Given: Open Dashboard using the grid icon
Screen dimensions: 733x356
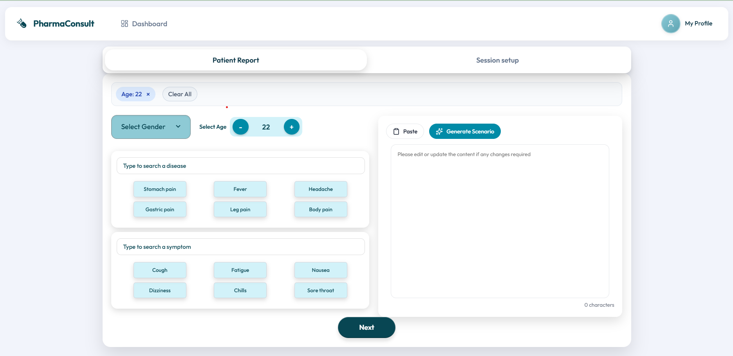Looking at the screenshot, I should (125, 23).
